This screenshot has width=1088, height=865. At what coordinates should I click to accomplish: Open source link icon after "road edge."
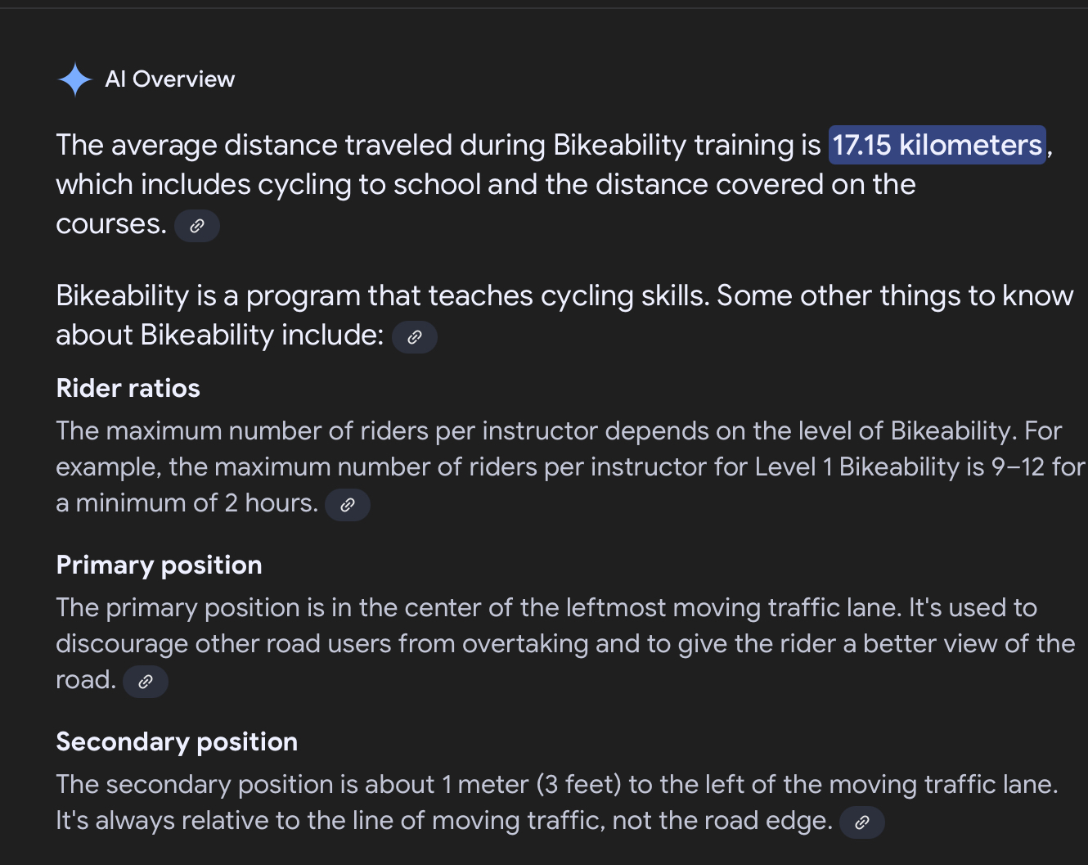point(862,822)
